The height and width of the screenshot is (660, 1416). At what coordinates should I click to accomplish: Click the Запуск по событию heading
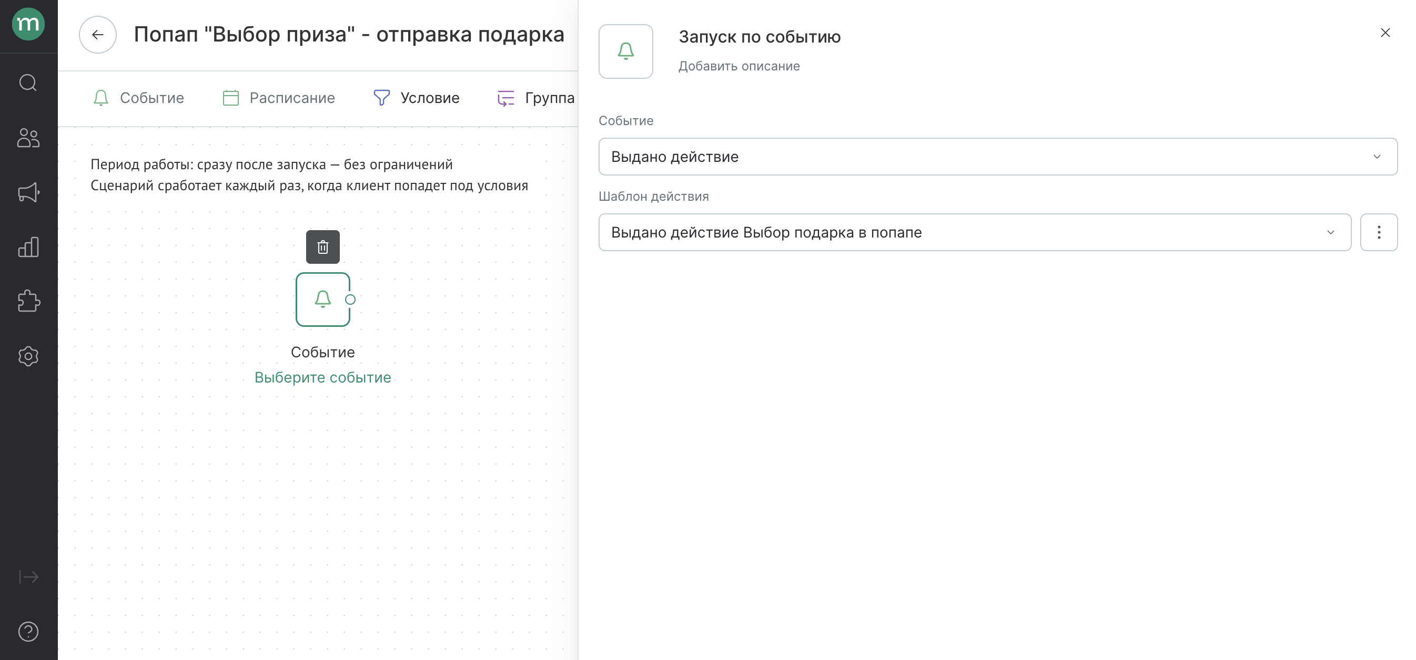[760, 37]
